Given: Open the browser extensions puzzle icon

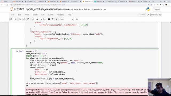Looking at the screenshot, I should (160, 5).
